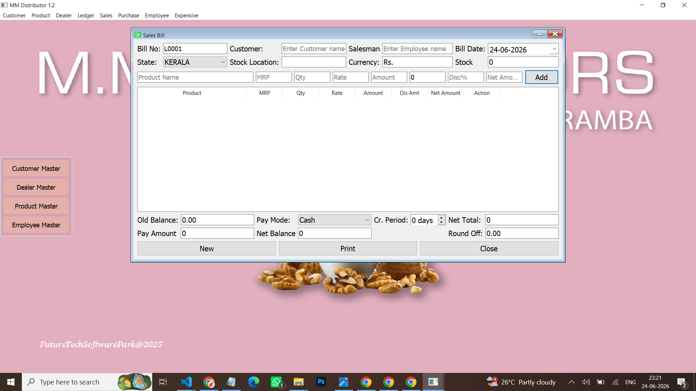Open the Expensive menu
The image size is (696, 391).
click(186, 16)
